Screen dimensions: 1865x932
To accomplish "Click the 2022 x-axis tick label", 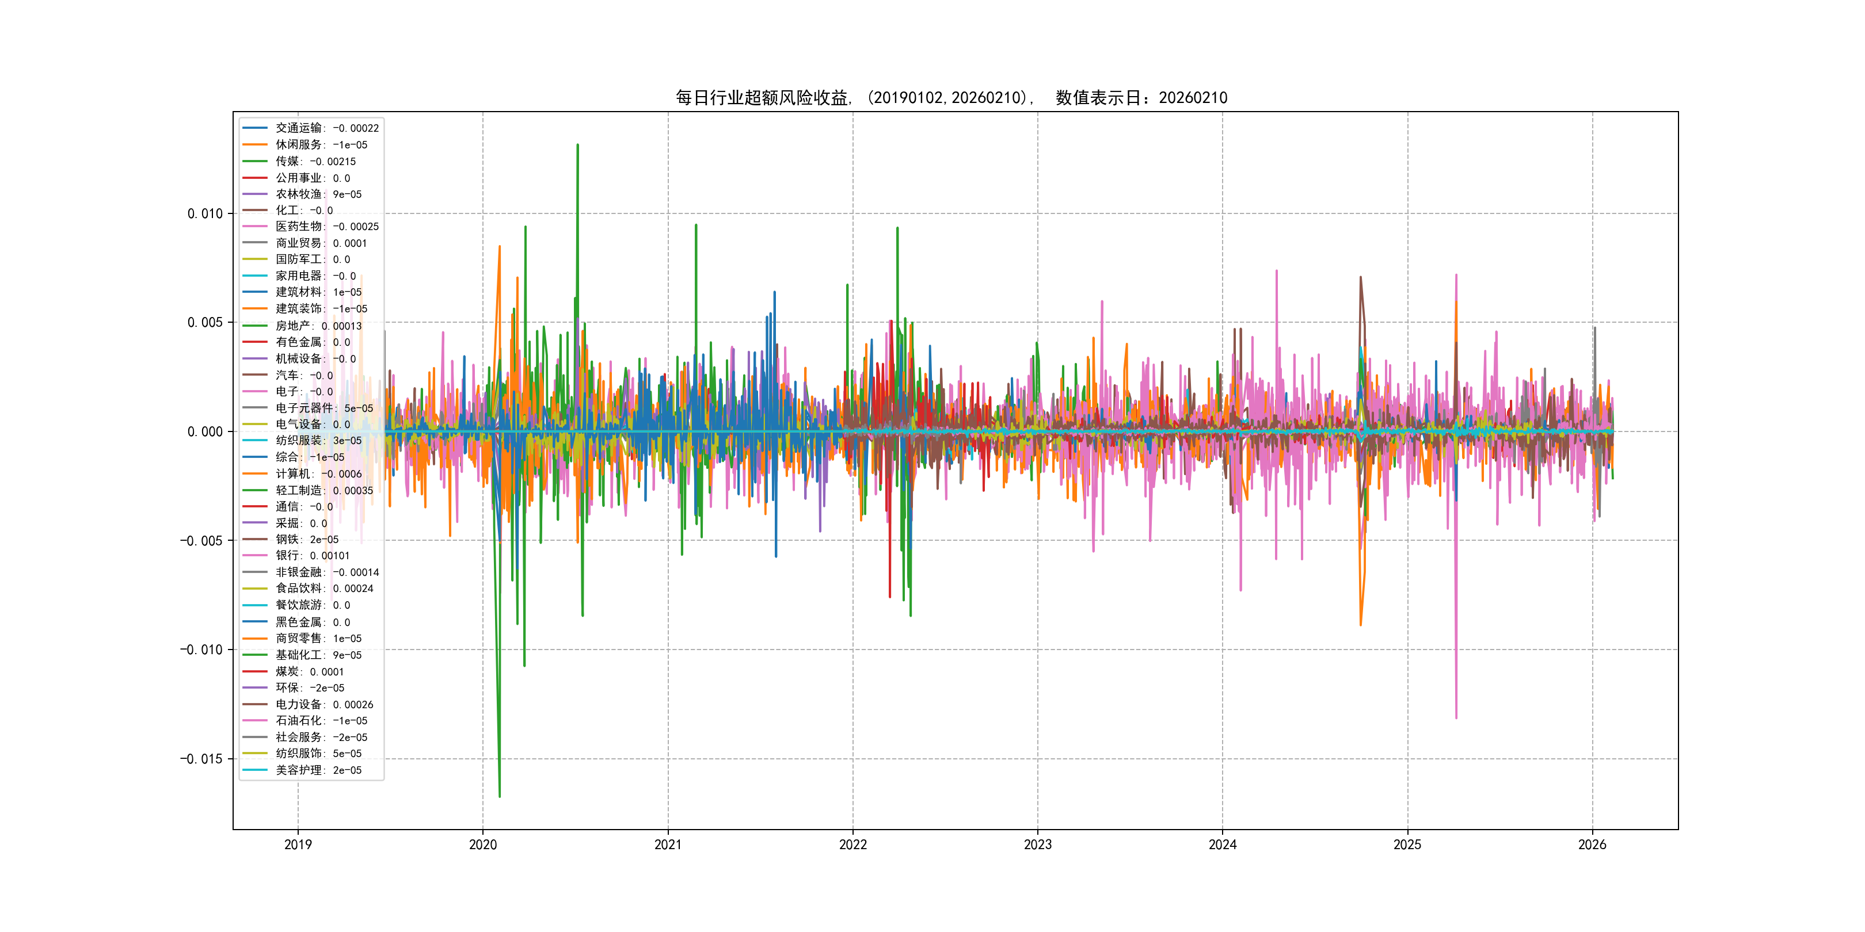I will coord(852,845).
